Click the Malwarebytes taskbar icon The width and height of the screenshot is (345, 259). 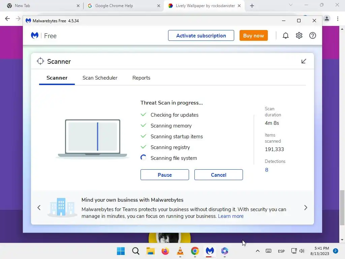210,251
